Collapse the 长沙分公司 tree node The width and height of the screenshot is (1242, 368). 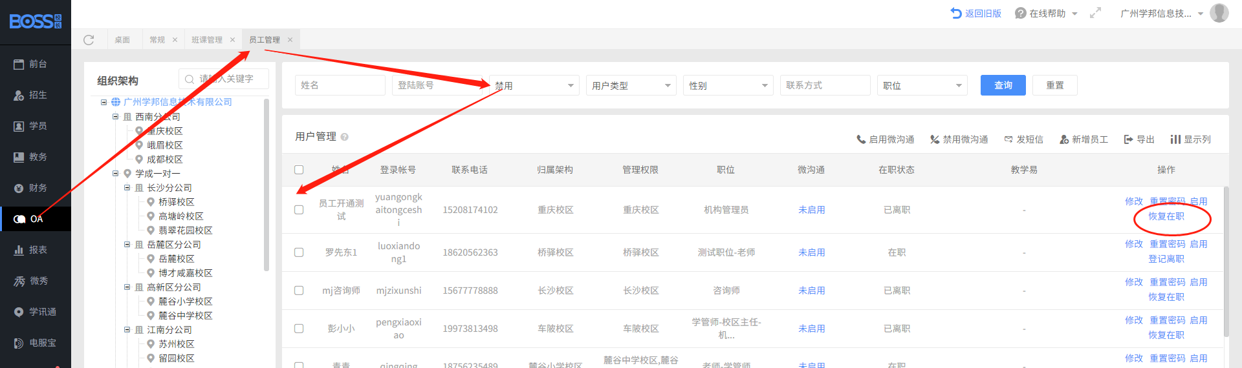[127, 188]
